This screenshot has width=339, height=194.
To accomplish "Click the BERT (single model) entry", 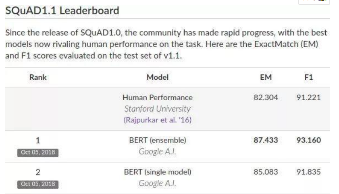I will 157,172.
